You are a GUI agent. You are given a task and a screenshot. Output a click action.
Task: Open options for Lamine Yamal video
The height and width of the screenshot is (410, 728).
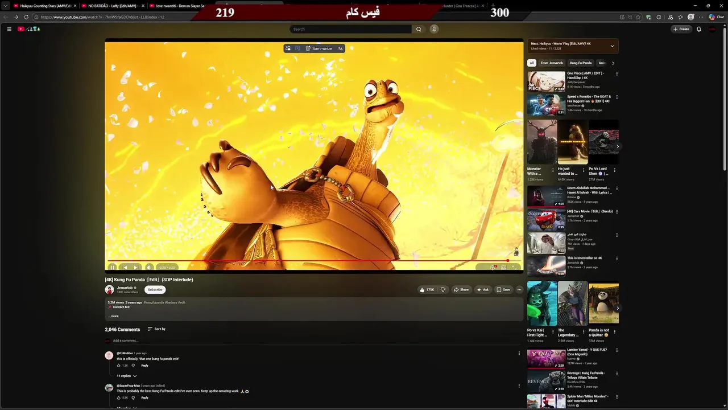pos(617,350)
